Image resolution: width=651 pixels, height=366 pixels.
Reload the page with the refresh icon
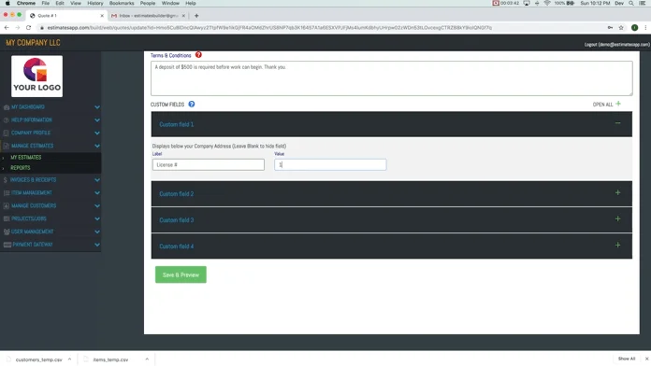pos(28,27)
